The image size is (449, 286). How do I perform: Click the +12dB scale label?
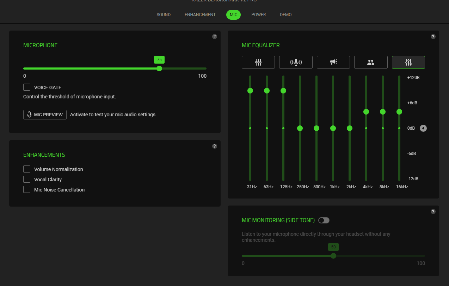pos(413,78)
